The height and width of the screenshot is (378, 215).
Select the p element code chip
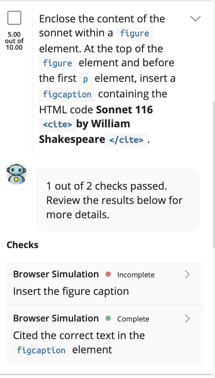[x=85, y=79]
